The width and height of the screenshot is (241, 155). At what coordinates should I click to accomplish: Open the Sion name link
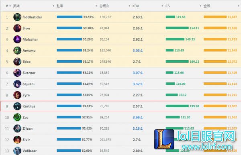26,28
